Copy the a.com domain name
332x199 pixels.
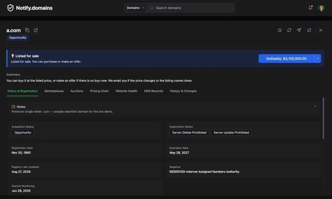(x=27, y=30)
